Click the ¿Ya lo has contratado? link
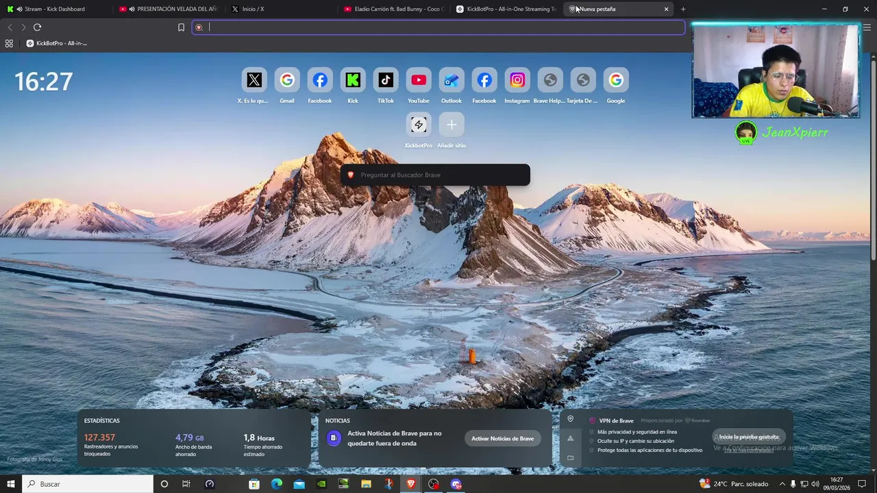 click(749, 450)
